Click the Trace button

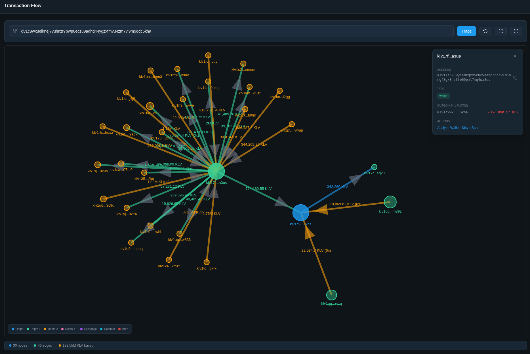click(x=466, y=31)
